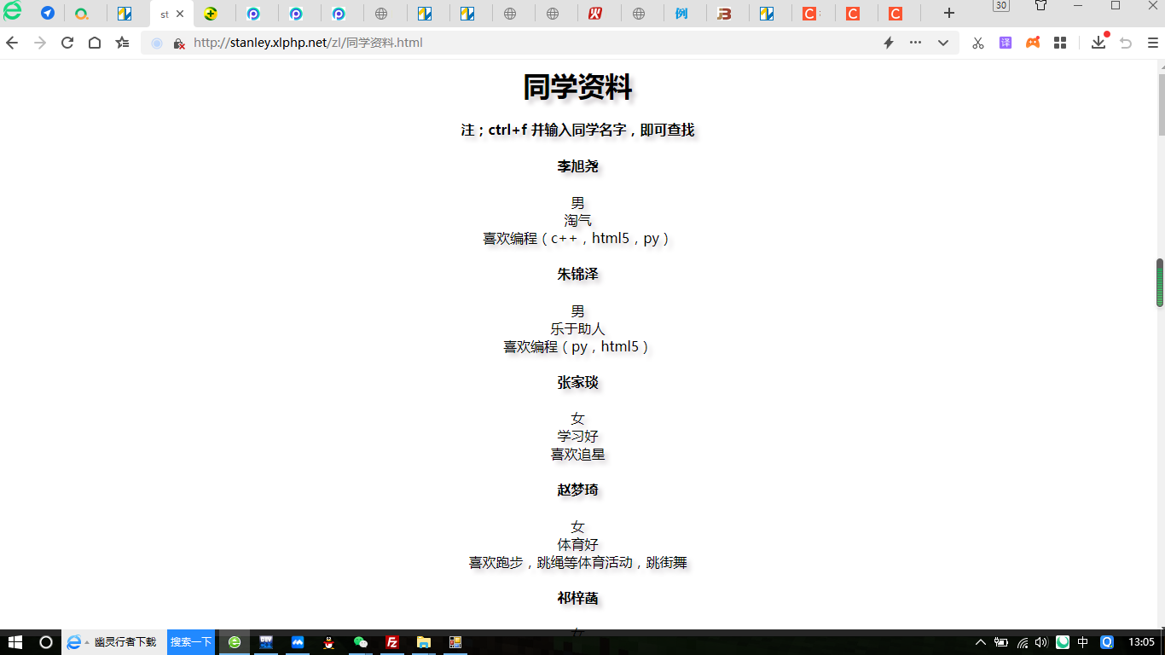Expand the address bar dropdown chevron

pyautogui.click(x=942, y=43)
